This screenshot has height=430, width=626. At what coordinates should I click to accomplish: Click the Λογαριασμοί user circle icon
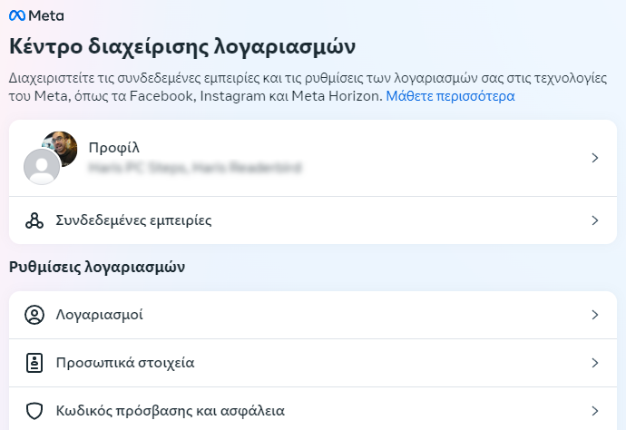tap(34, 315)
